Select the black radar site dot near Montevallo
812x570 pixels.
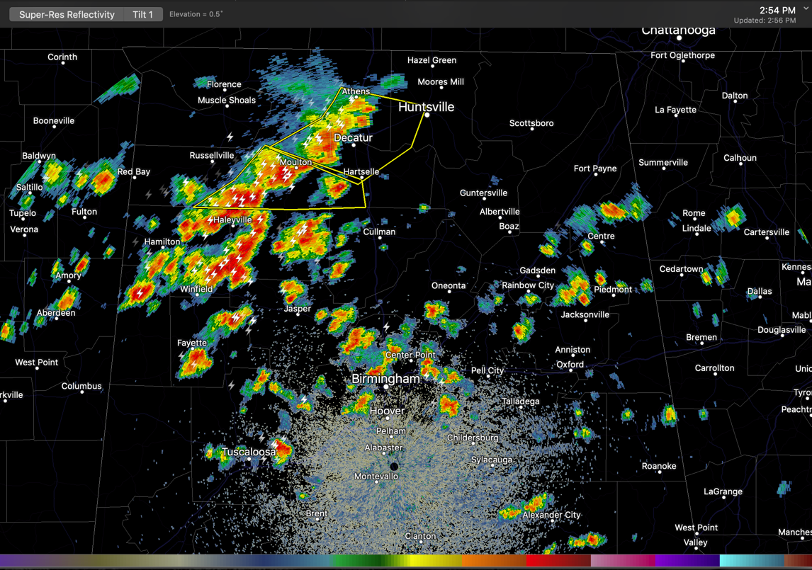coord(395,467)
